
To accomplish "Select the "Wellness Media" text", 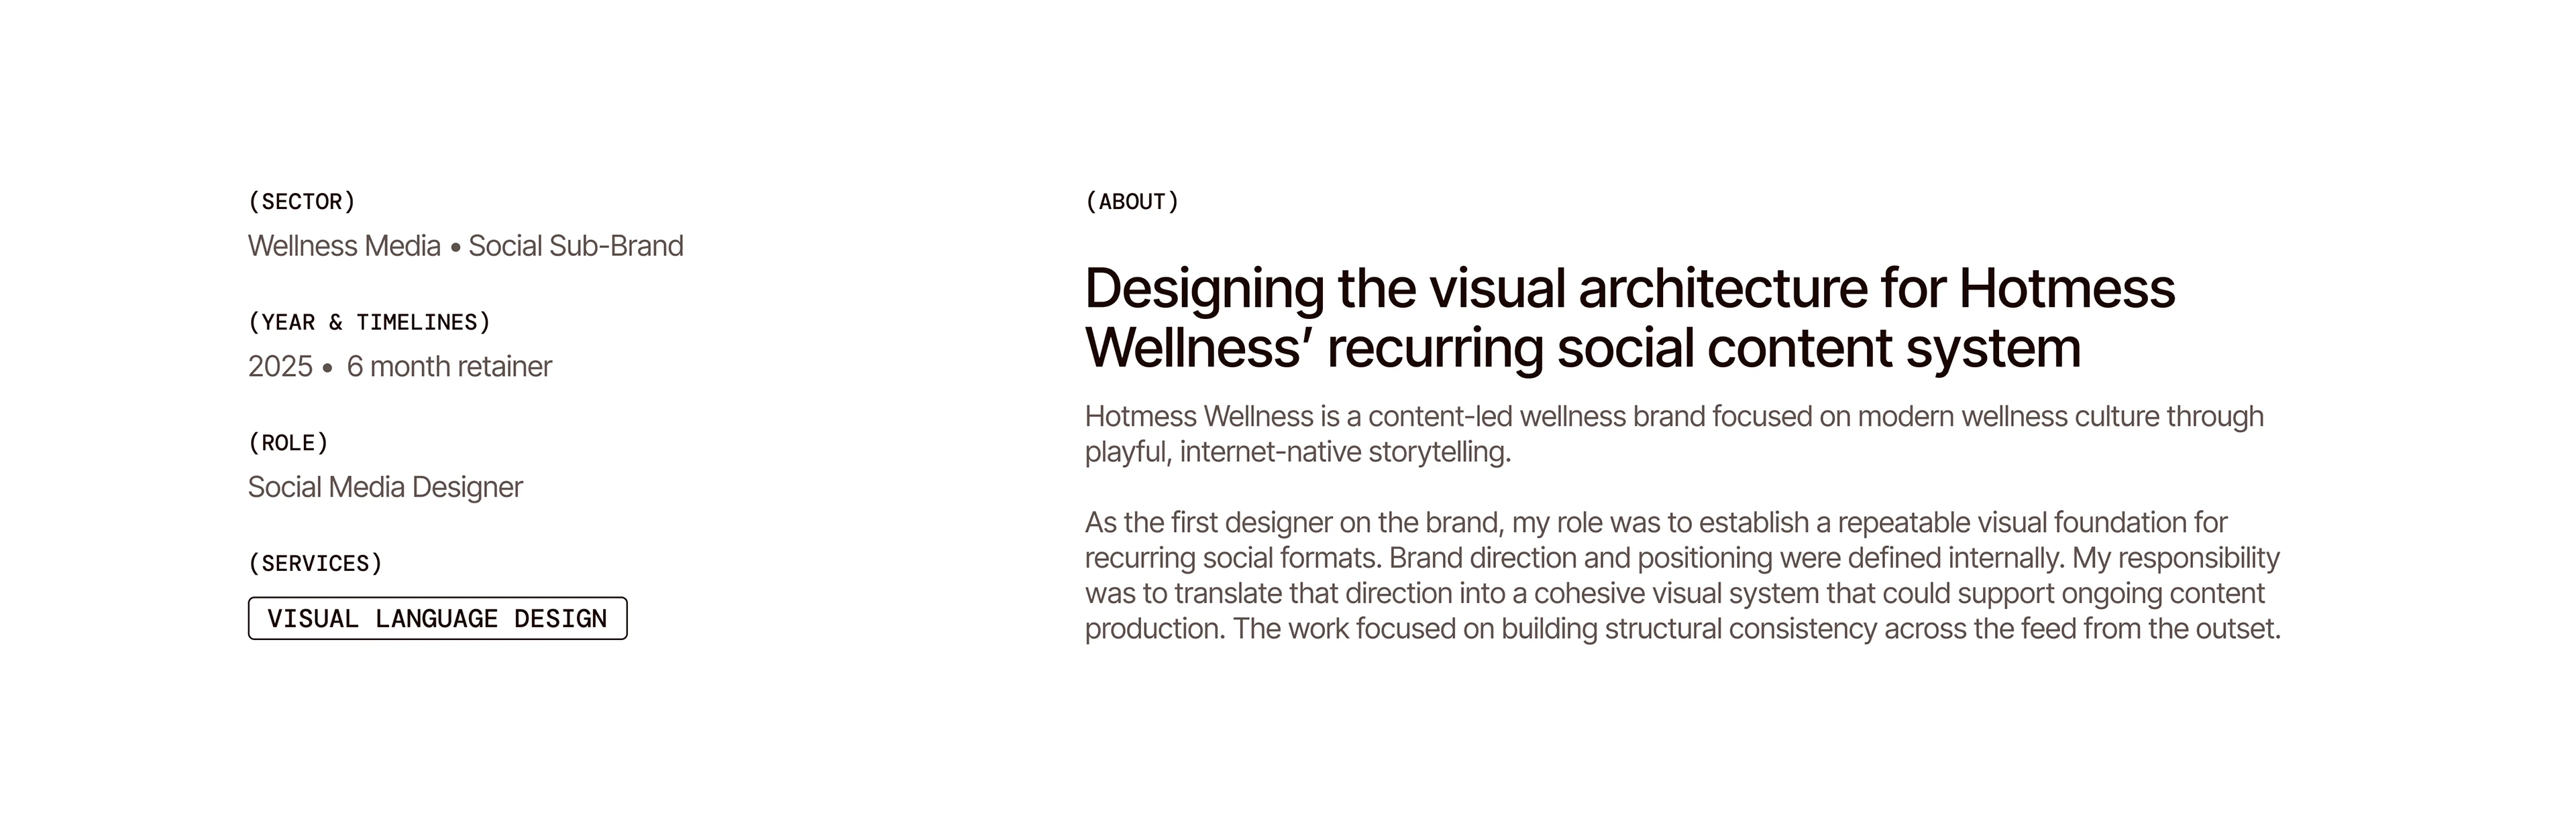I will 344,246.
